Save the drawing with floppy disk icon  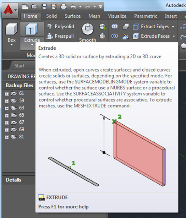tap(44, 7)
